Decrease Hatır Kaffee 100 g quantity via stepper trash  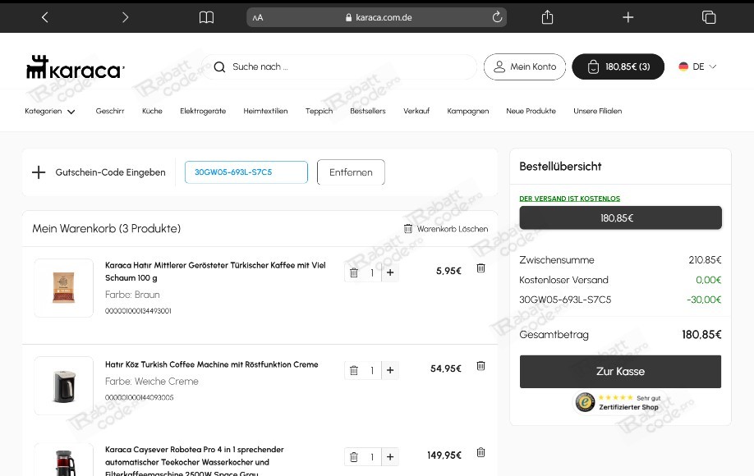coord(354,272)
